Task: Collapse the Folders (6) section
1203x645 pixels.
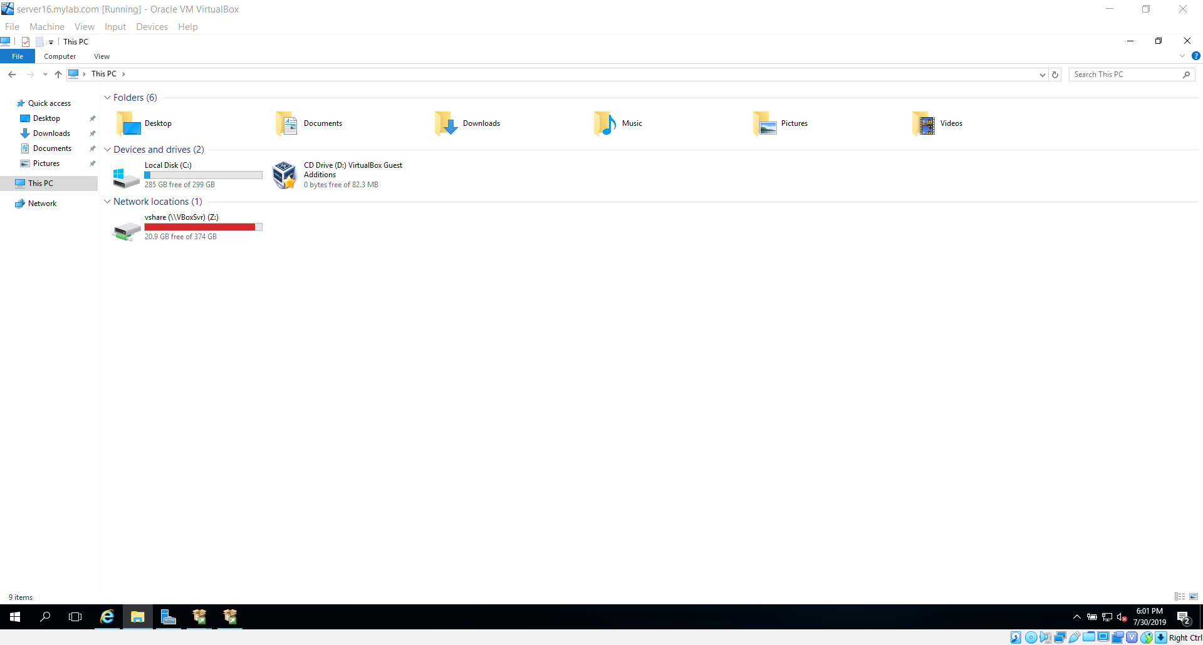Action: pos(107,98)
